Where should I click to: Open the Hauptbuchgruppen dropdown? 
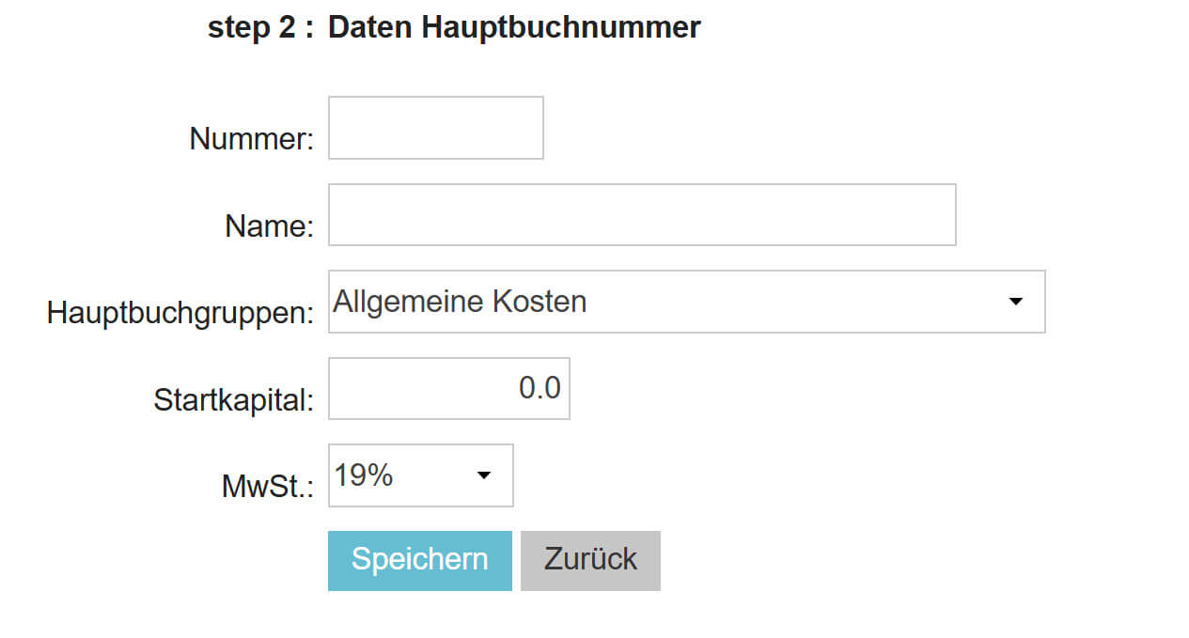coord(686,302)
